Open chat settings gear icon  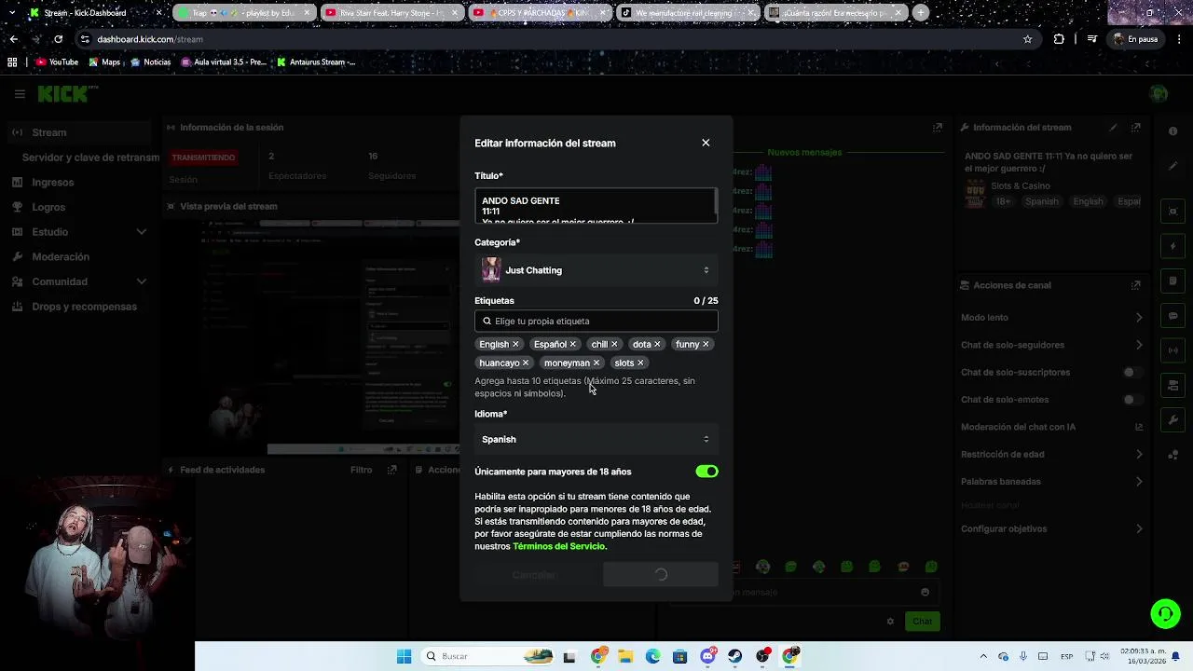pos(890,622)
